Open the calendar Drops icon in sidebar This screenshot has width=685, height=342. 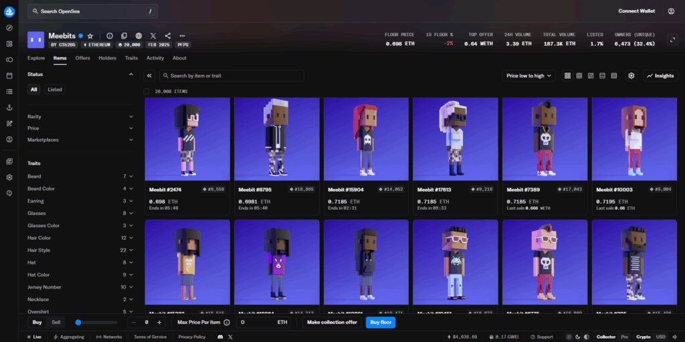(9, 75)
